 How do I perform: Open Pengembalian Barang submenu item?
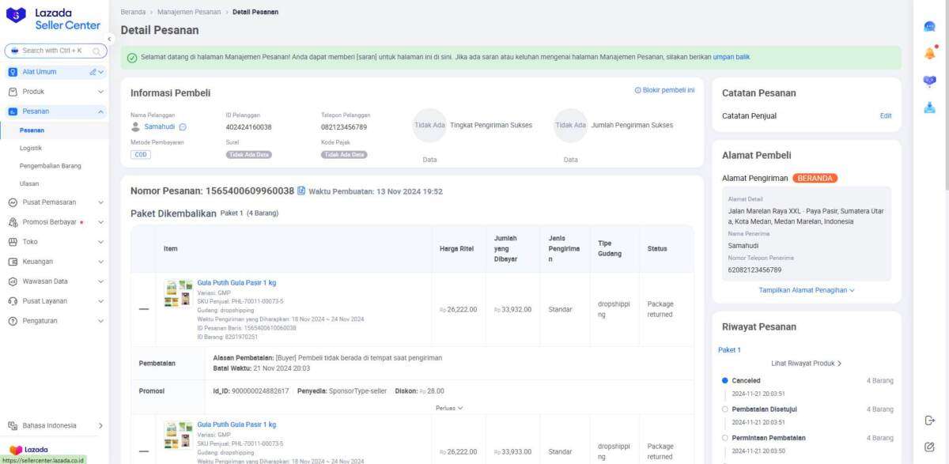(51, 166)
